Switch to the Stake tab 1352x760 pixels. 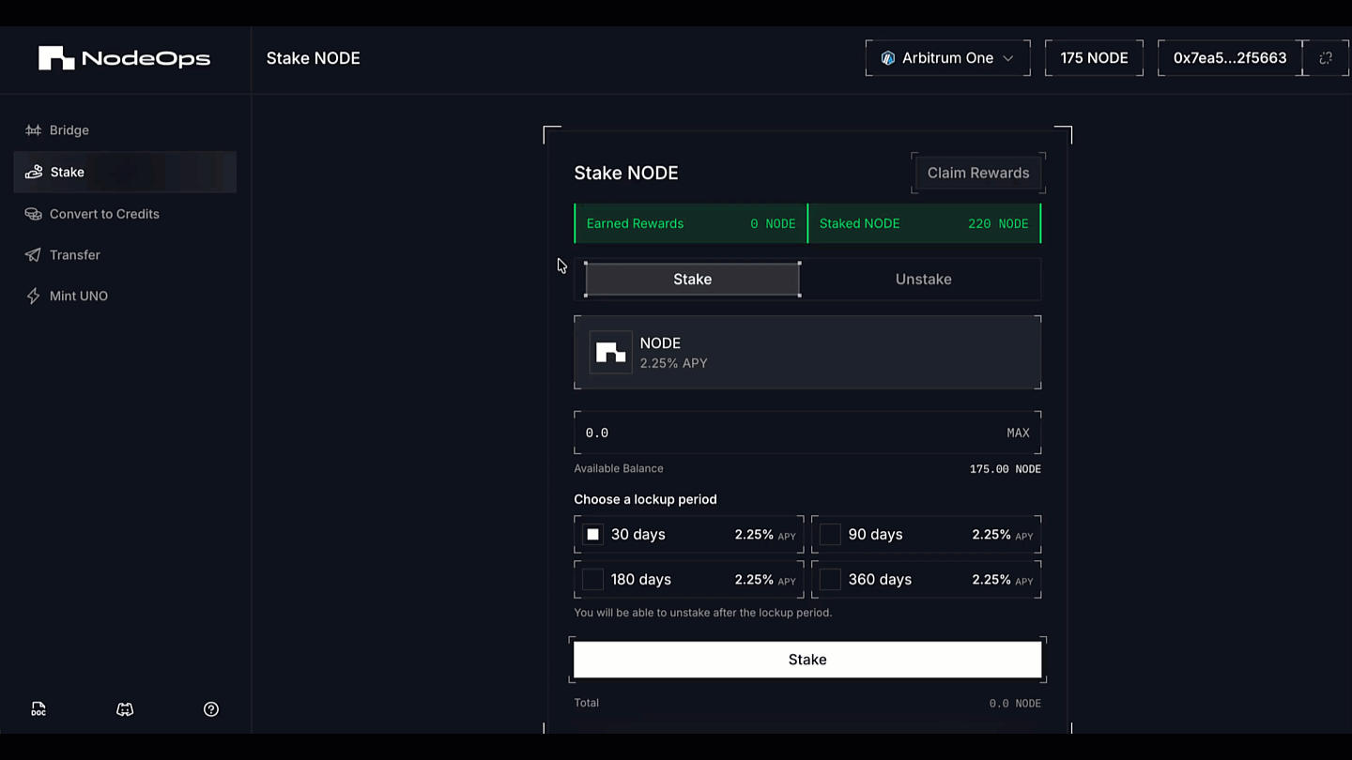(693, 280)
